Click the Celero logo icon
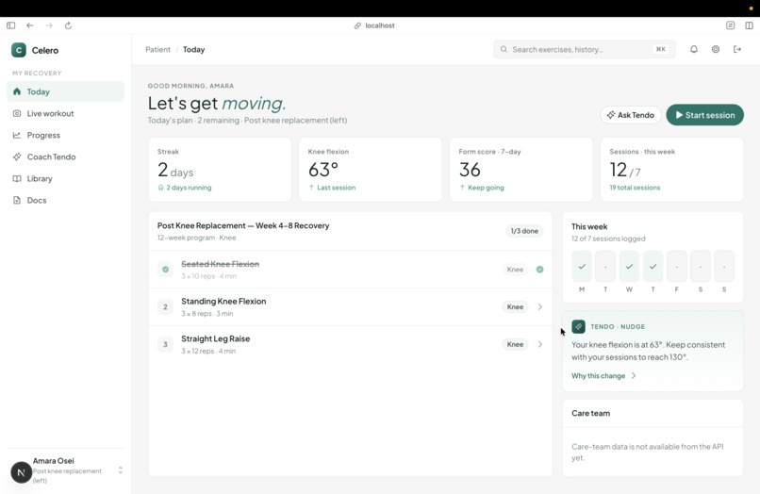 19,50
